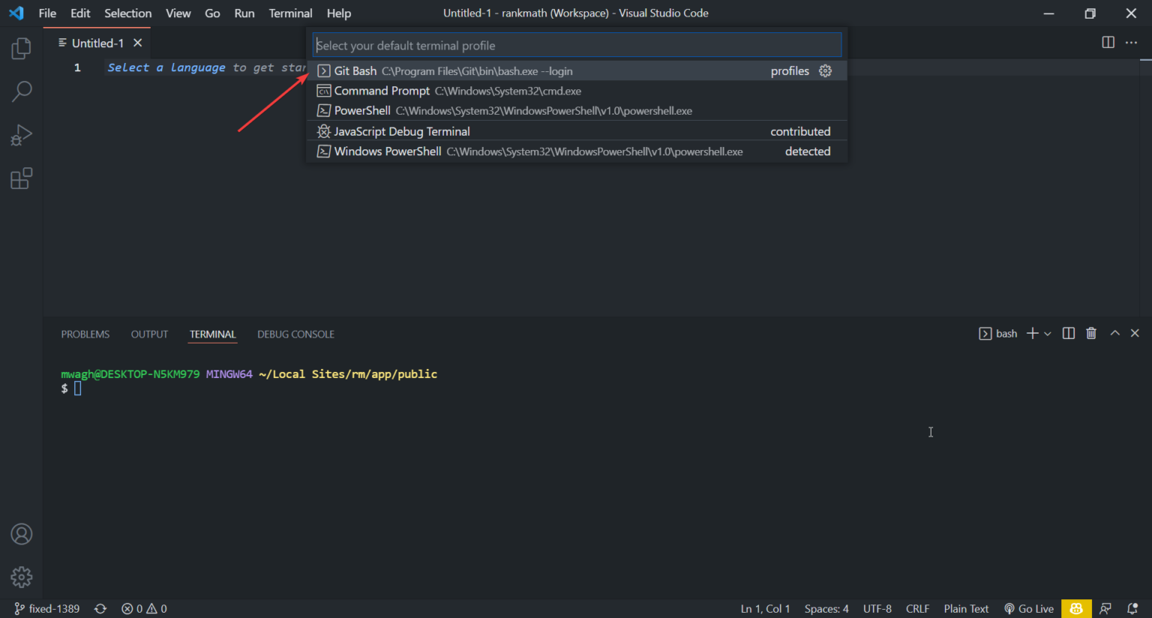This screenshot has width=1152, height=618.
Task: Toggle the GitHub Copilot status bar item
Action: [x=1076, y=608]
